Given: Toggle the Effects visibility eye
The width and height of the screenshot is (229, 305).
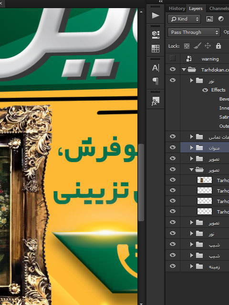Looking at the screenshot, I should tap(205, 90).
